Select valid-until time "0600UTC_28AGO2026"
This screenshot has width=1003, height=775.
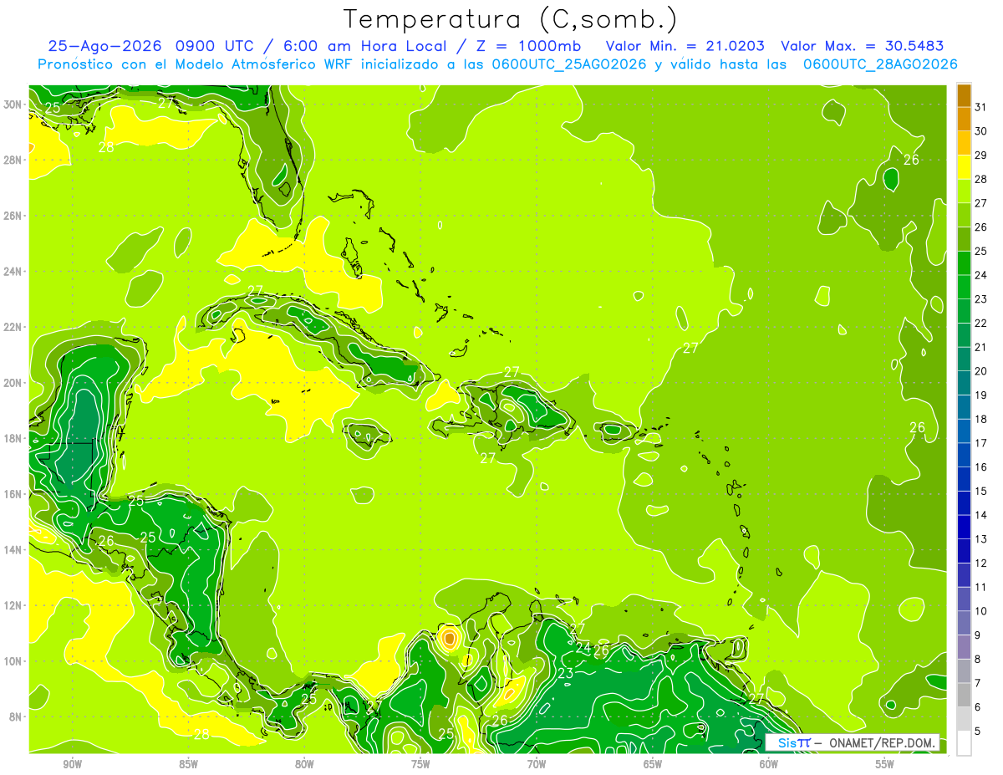coord(880,64)
